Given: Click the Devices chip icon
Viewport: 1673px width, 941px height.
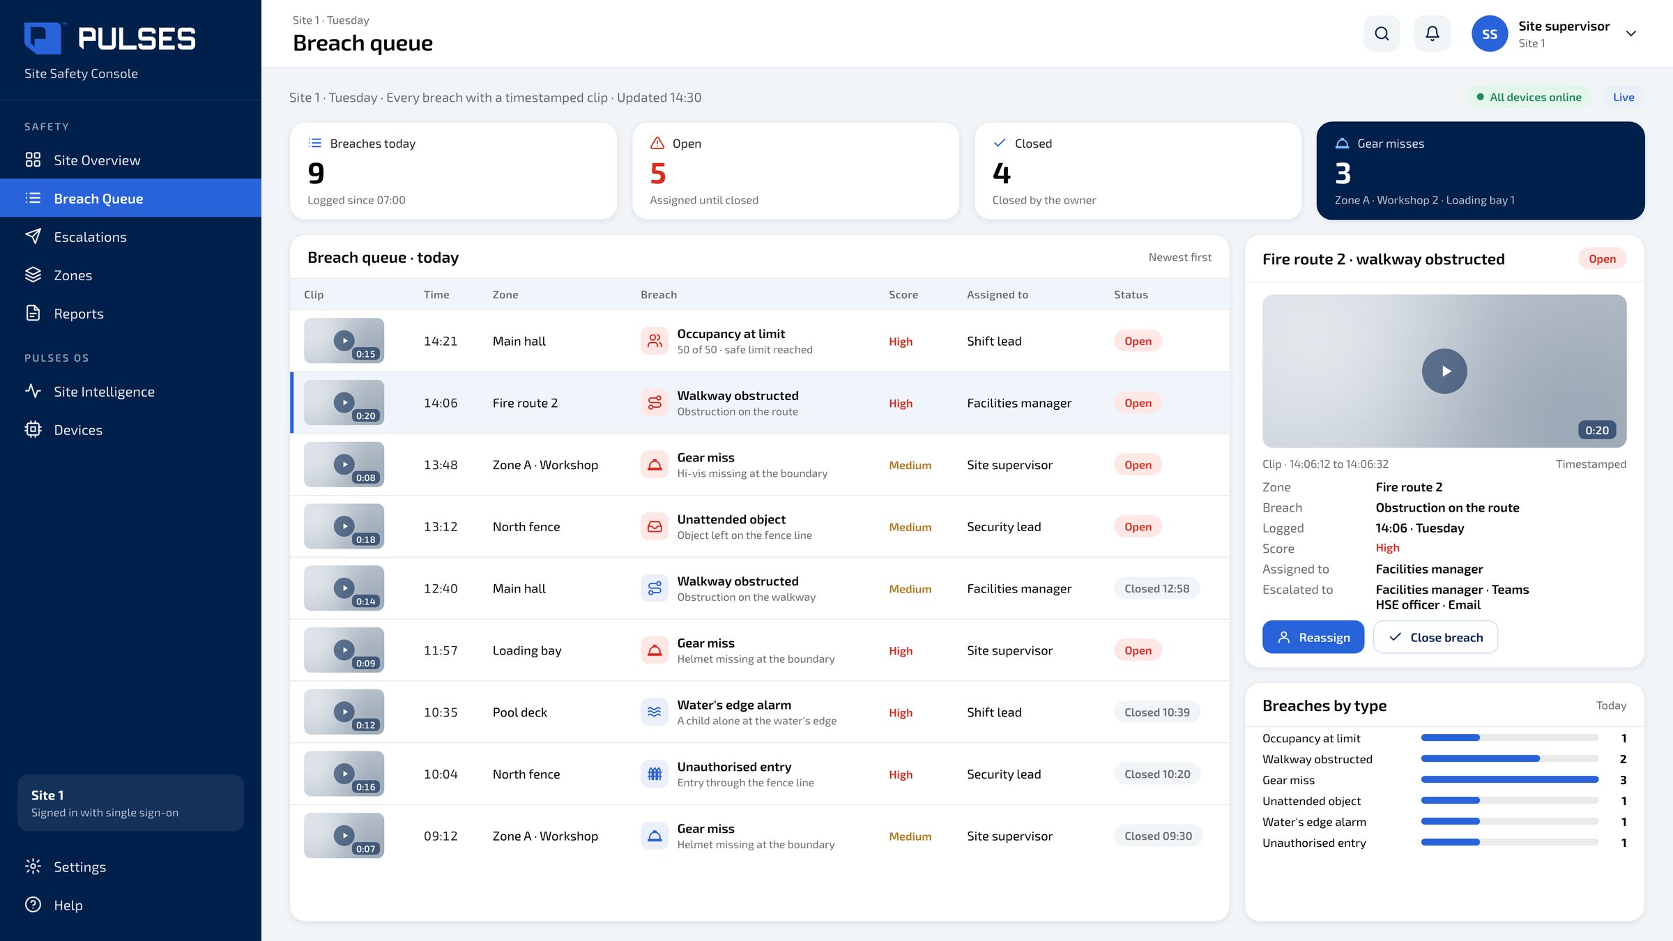Looking at the screenshot, I should coord(33,429).
